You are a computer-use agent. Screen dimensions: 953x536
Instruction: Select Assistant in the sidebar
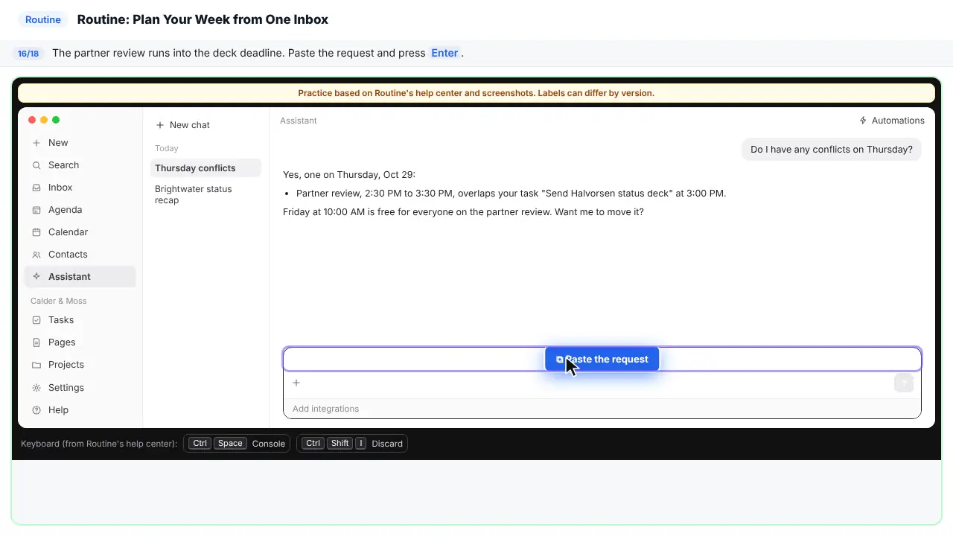(80, 277)
